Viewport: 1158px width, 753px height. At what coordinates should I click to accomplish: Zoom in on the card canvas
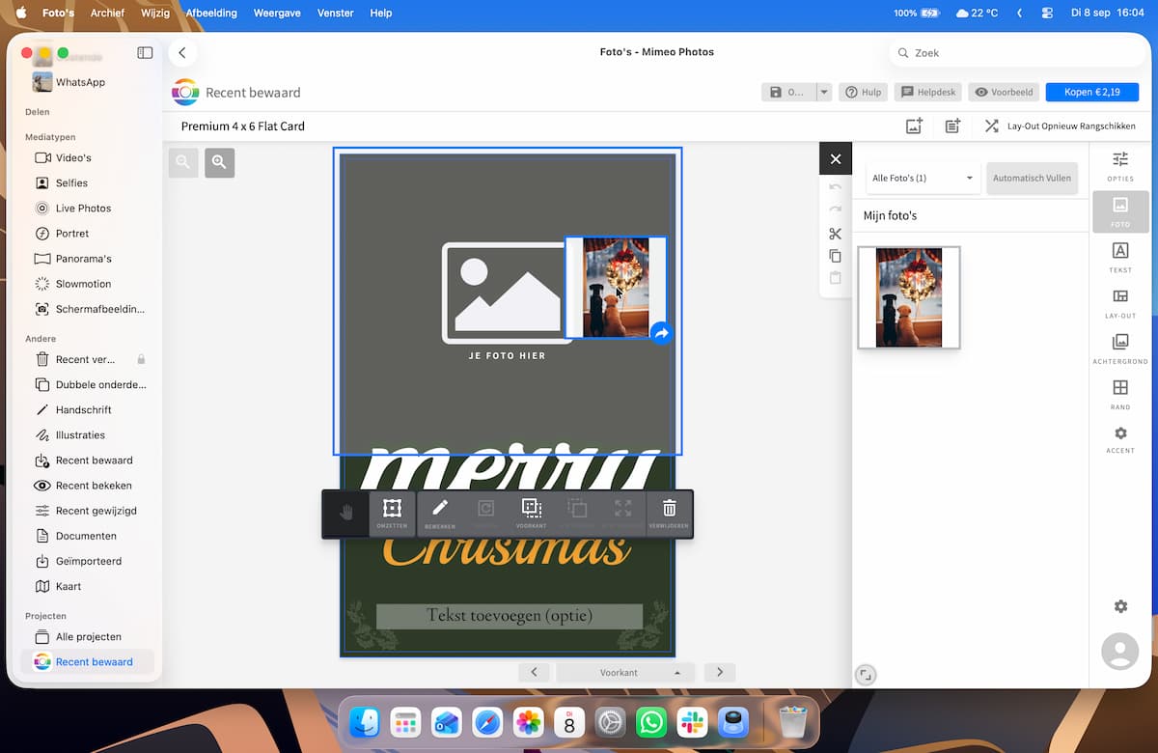click(x=219, y=163)
